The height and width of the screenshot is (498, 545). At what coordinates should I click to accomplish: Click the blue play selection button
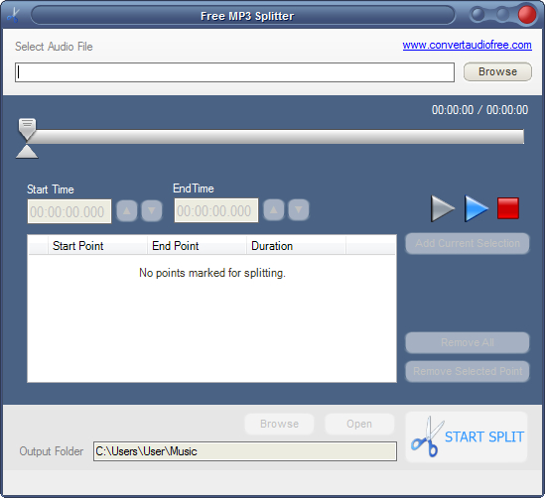(x=476, y=208)
